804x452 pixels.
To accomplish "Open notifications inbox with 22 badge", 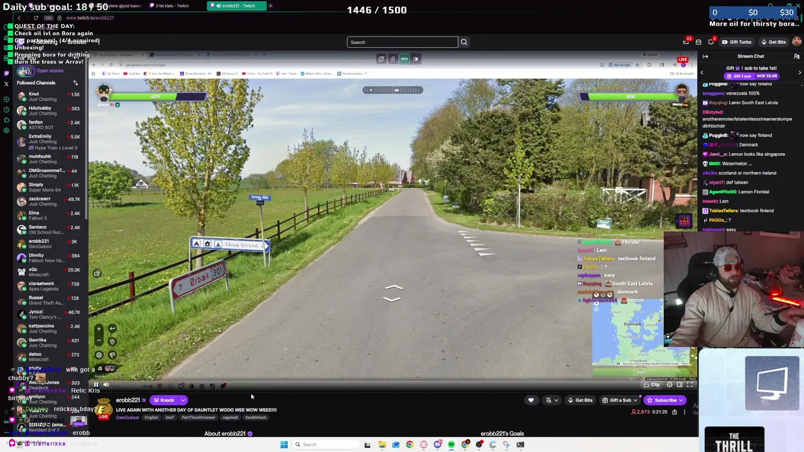I will tap(687, 42).
